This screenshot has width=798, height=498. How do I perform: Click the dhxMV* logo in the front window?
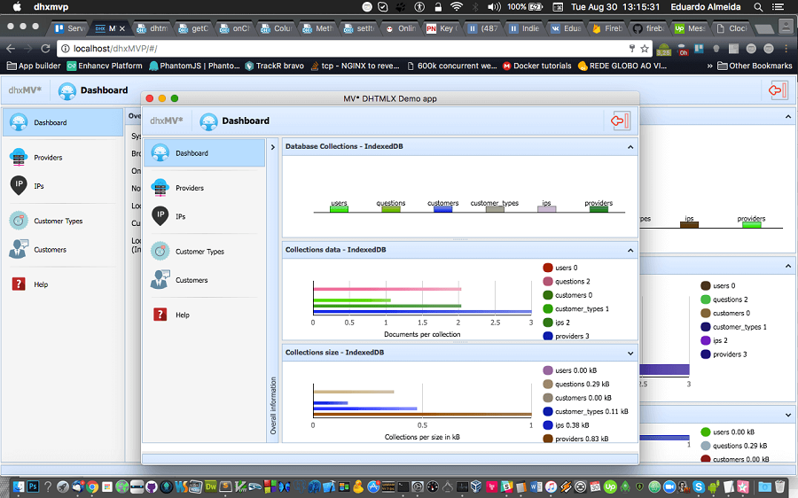click(167, 121)
